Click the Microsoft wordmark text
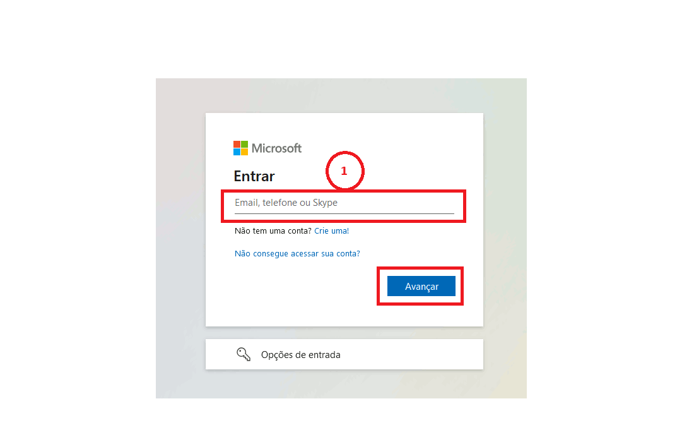694x442 pixels. (276, 148)
